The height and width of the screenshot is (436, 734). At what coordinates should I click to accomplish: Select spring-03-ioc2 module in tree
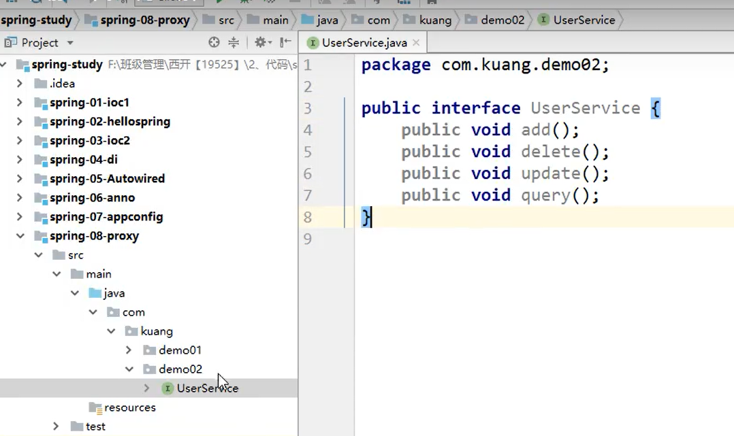tap(90, 140)
